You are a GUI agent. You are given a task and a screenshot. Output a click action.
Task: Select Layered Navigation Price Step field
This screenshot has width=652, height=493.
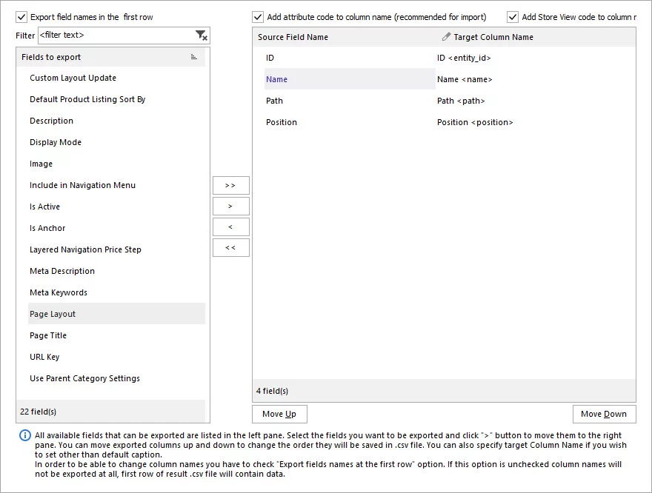116,249
